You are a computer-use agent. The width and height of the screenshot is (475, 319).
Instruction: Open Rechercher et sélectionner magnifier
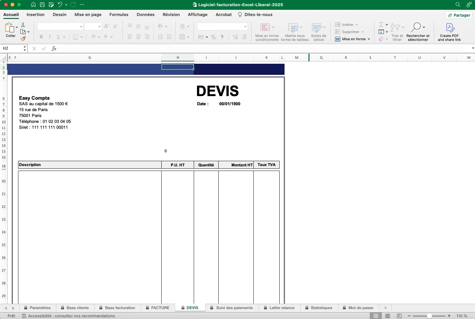(x=416, y=27)
